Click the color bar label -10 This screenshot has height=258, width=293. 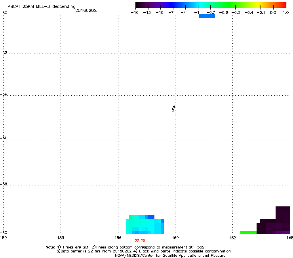[160, 13]
